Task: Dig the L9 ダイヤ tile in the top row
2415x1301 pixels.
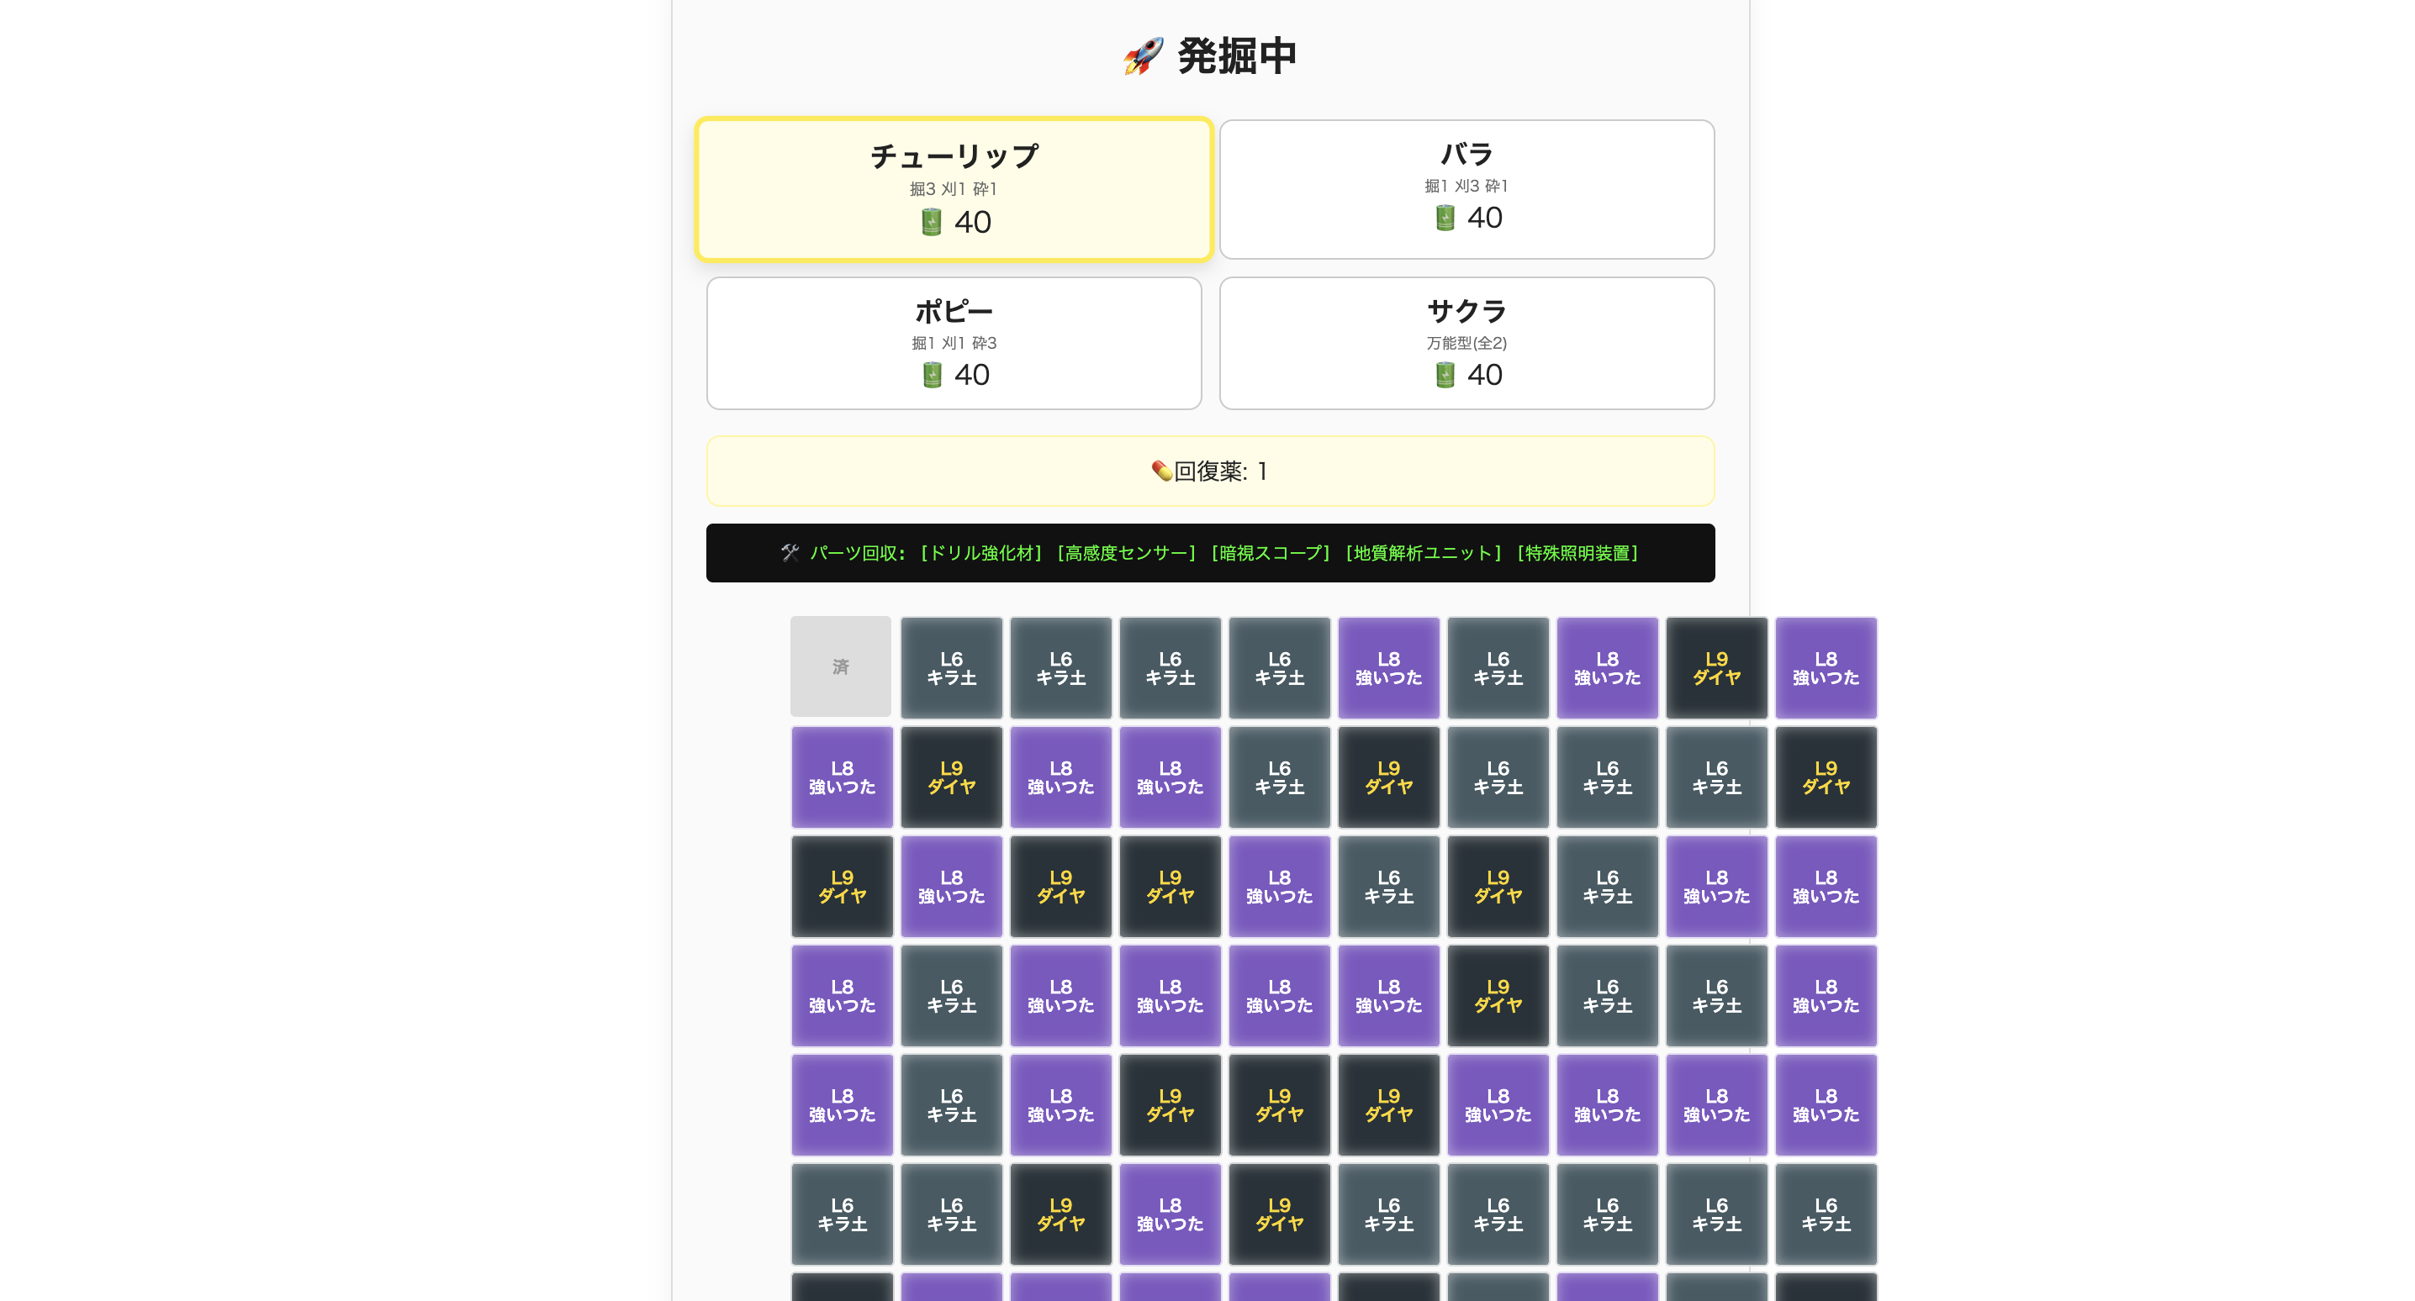Action: 1716,666
